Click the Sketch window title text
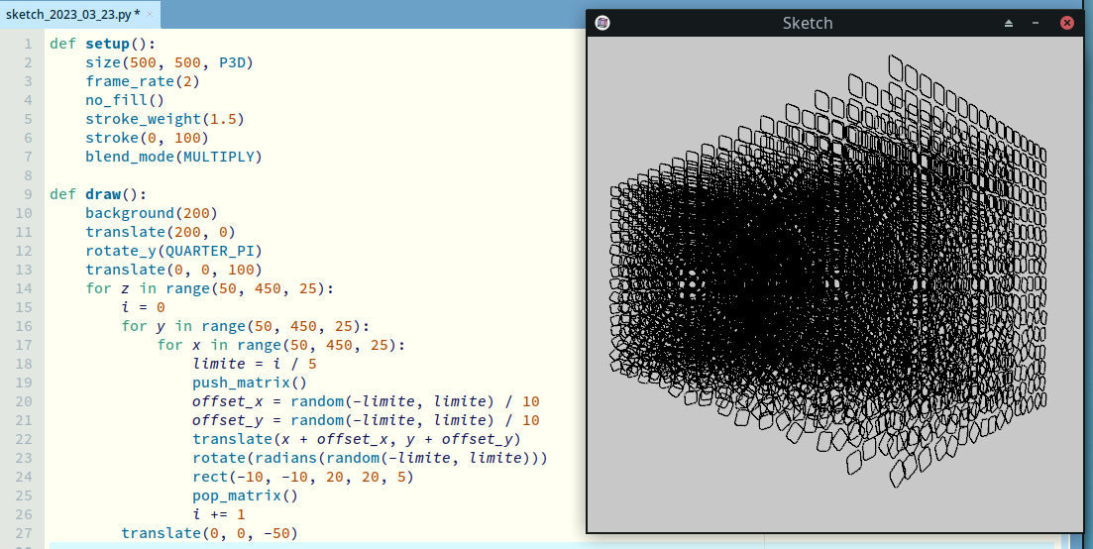The image size is (1093, 549). point(807,23)
